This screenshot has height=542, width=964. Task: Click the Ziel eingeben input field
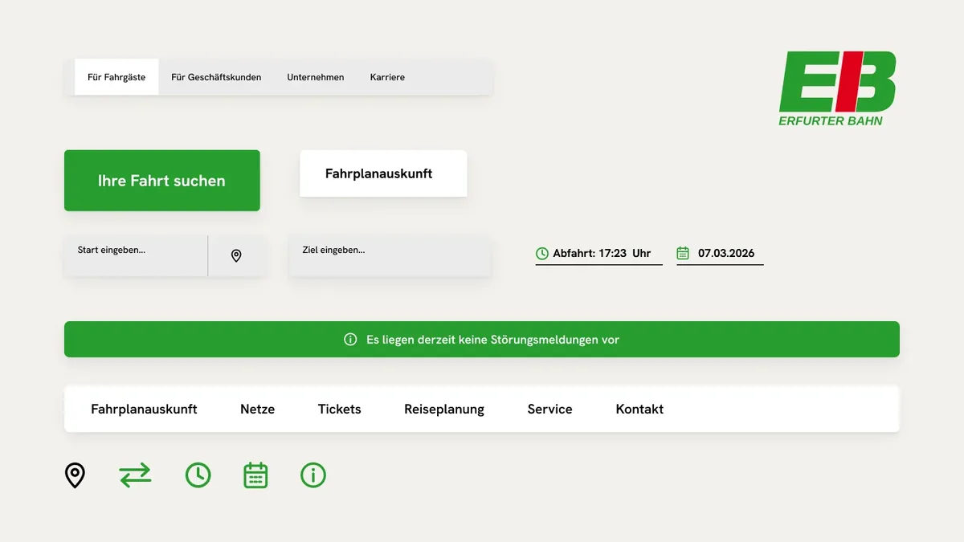pos(390,256)
